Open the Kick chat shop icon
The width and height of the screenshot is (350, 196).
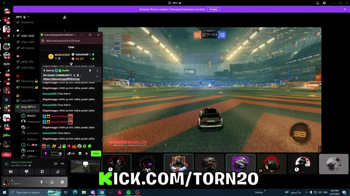pos(80,154)
